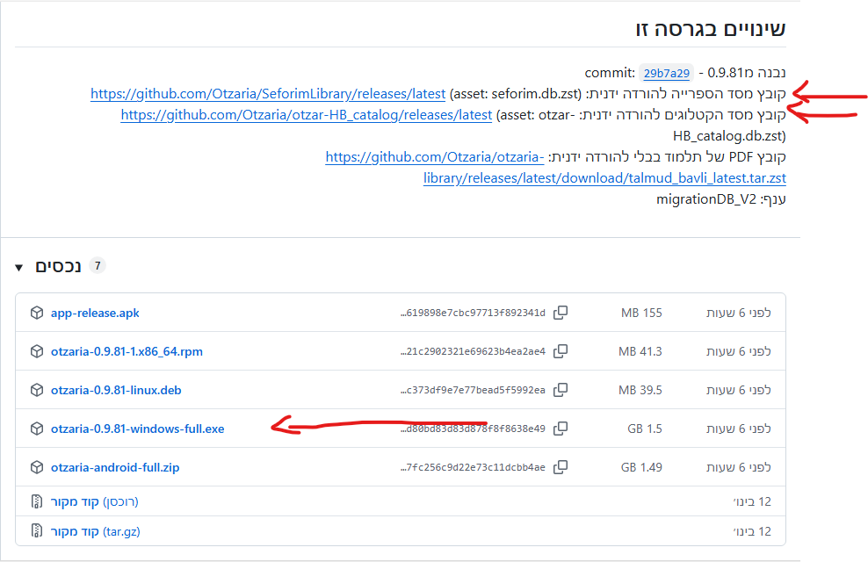Download otzaria-0.9.81-1.x86_64.rpm
This screenshot has height=562, width=868.
[x=127, y=352]
